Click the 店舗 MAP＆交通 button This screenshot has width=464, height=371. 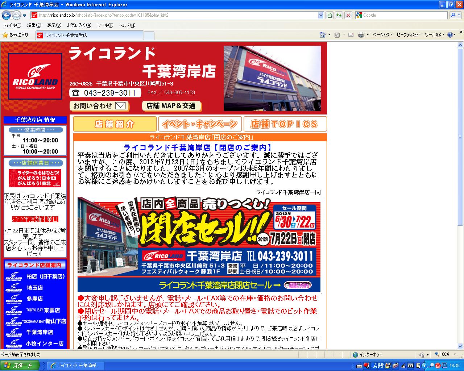(171, 106)
